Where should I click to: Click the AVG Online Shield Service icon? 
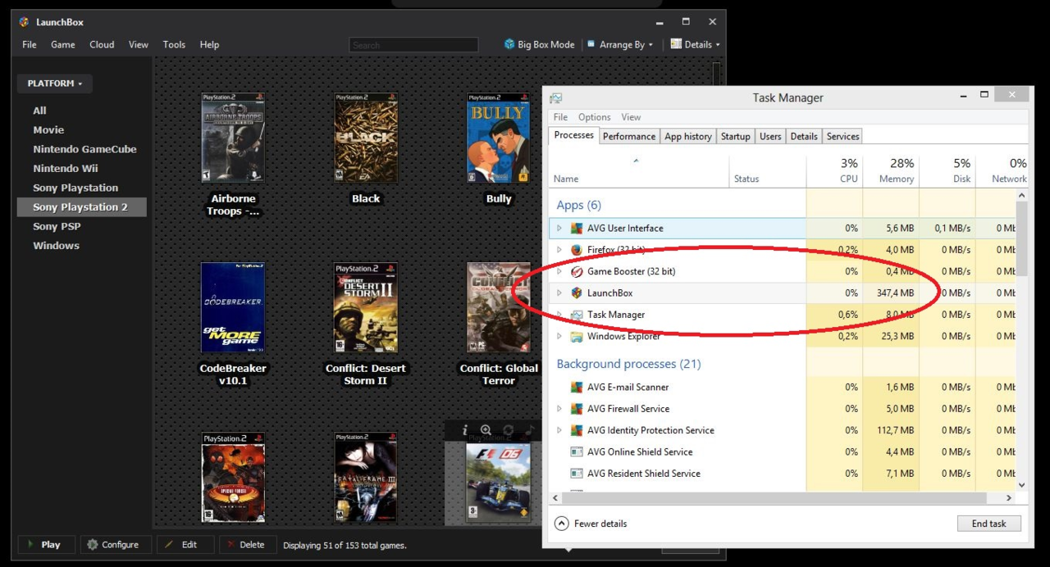coord(577,451)
